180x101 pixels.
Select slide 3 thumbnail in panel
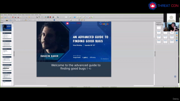tap(7, 43)
